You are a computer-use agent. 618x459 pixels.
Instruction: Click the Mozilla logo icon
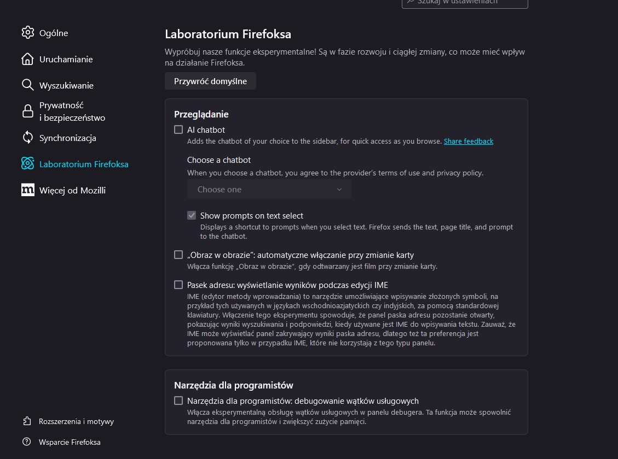click(27, 190)
